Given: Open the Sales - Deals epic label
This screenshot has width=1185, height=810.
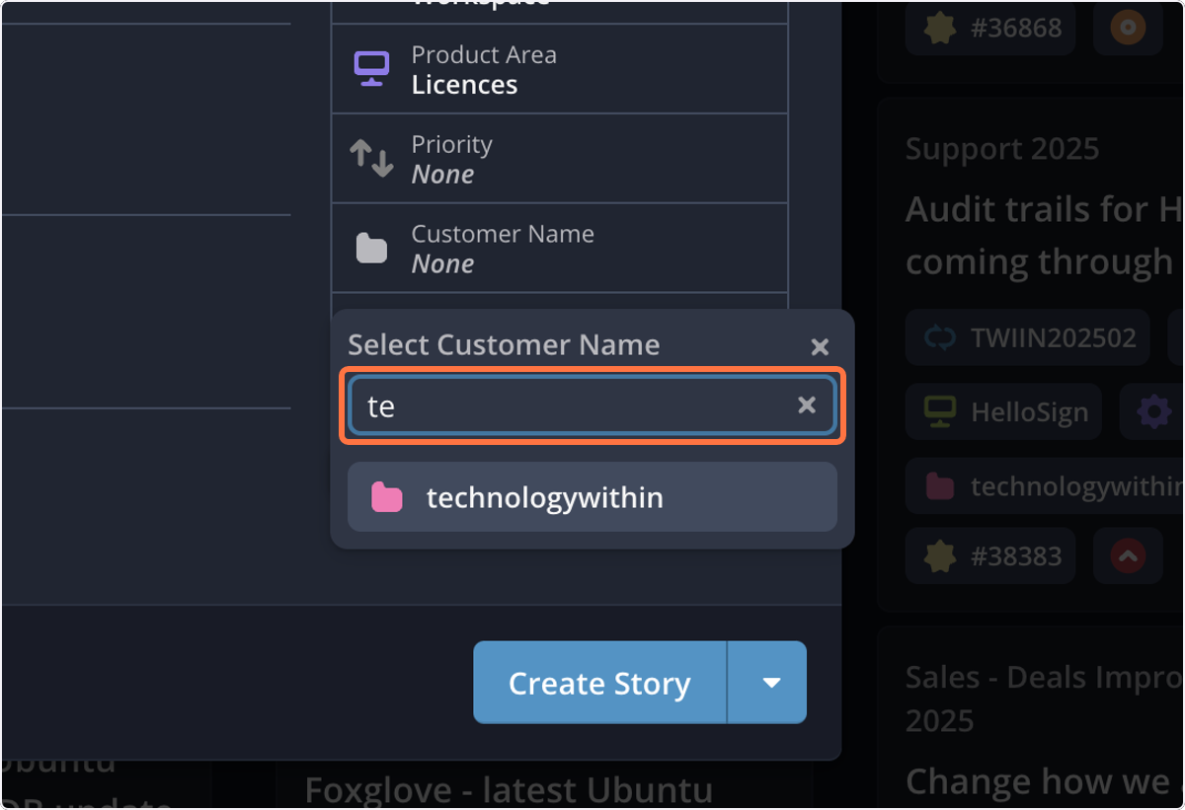Looking at the screenshot, I should tap(1044, 699).
